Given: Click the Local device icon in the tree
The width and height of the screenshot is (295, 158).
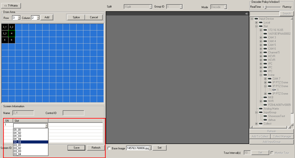Looking at the screenshot, I should 261,22.
